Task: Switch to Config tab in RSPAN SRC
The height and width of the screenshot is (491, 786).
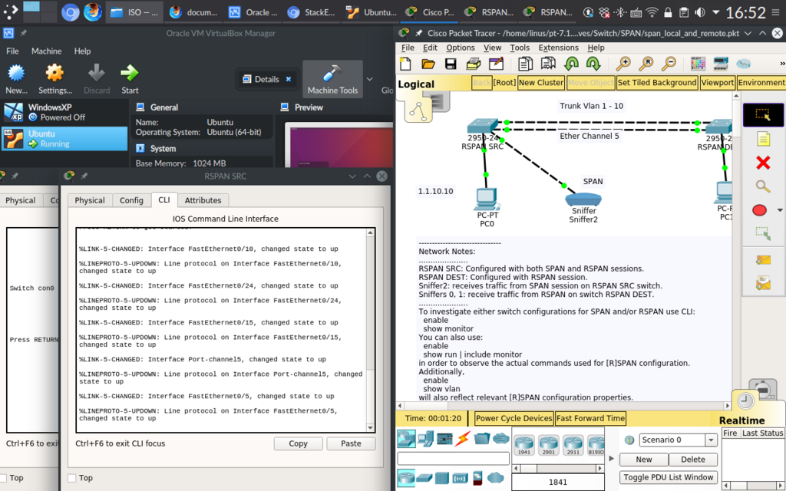Action: coord(131,200)
